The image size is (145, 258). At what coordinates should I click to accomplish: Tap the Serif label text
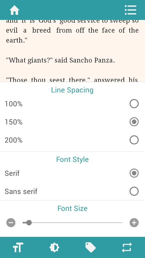pyautogui.click(x=12, y=173)
